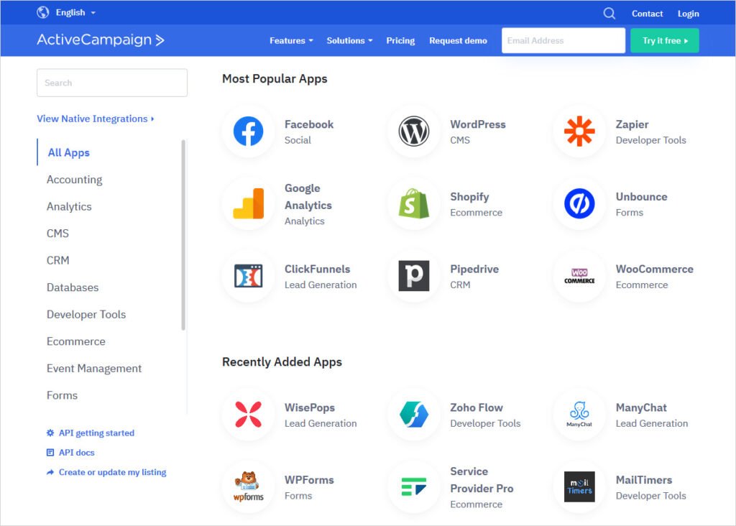Open the Facebook integration icon
Image resolution: width=736 pixels, height=526 pixels.
[x=247, y=132]
